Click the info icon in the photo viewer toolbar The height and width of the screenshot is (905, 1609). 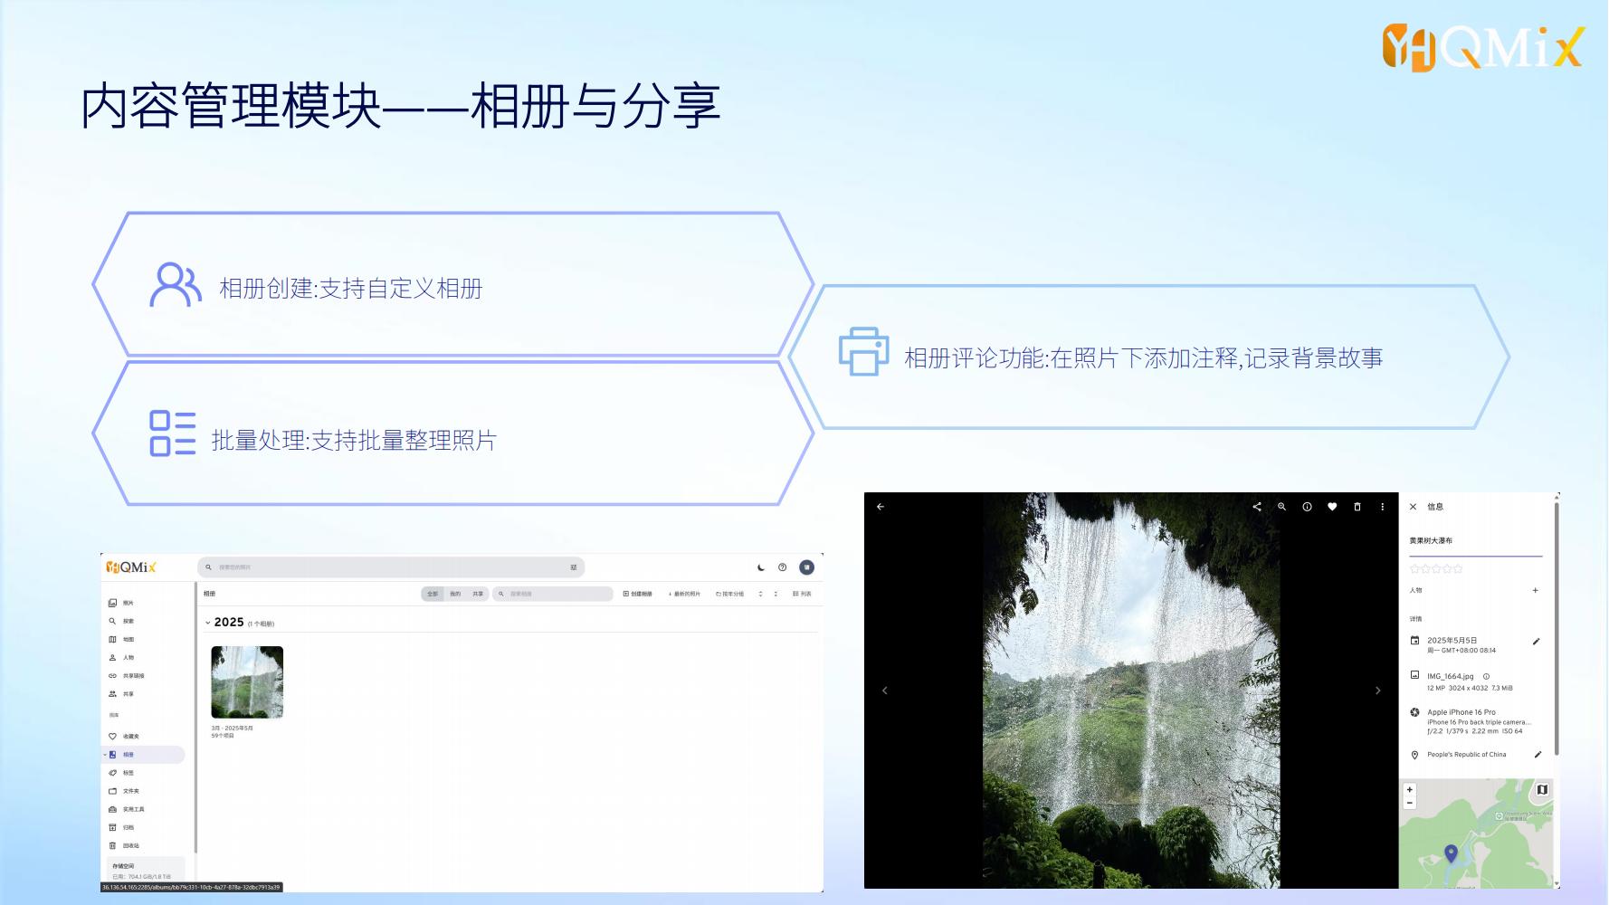click(x=1307, y=507)
